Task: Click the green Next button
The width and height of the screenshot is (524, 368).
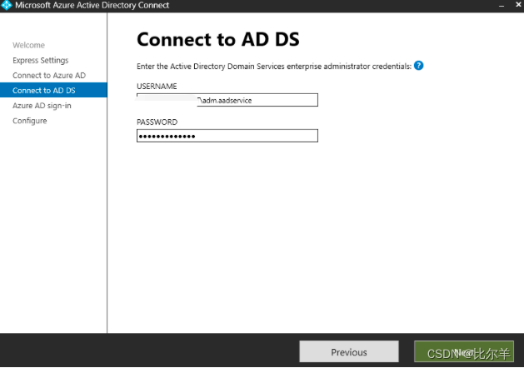Action: click(x=464, y=351)
